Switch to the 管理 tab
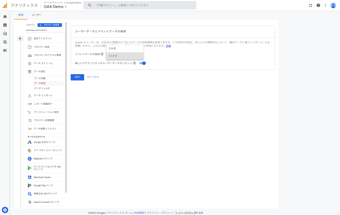Image resolution: width=340 pixels, height=215 pixels. pos(21,15)
